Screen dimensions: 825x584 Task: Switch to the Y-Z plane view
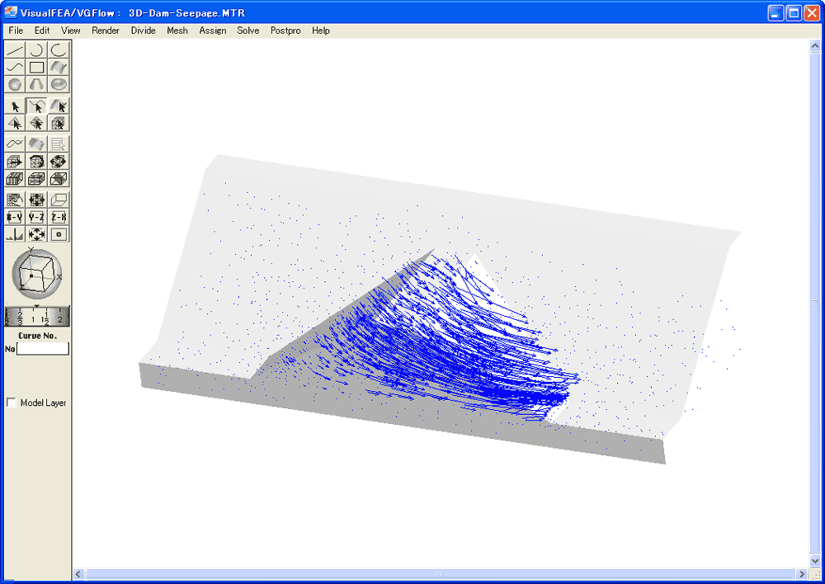tap(36, 217)
